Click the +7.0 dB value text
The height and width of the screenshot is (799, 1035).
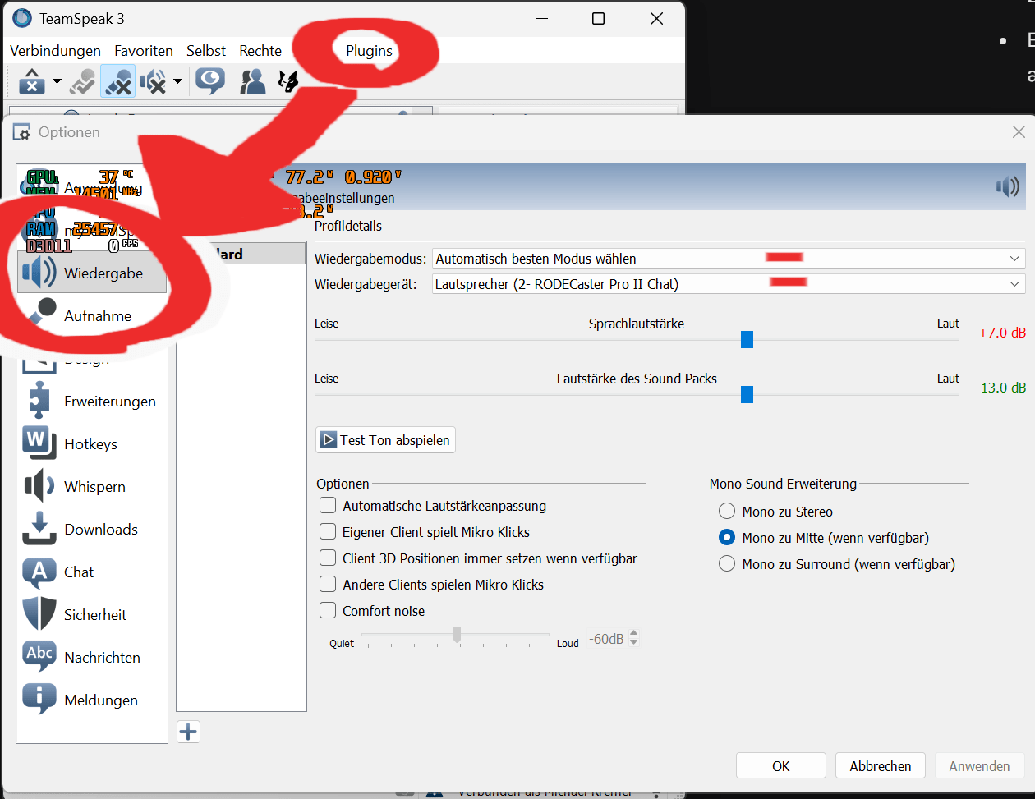click(1002, 333)
